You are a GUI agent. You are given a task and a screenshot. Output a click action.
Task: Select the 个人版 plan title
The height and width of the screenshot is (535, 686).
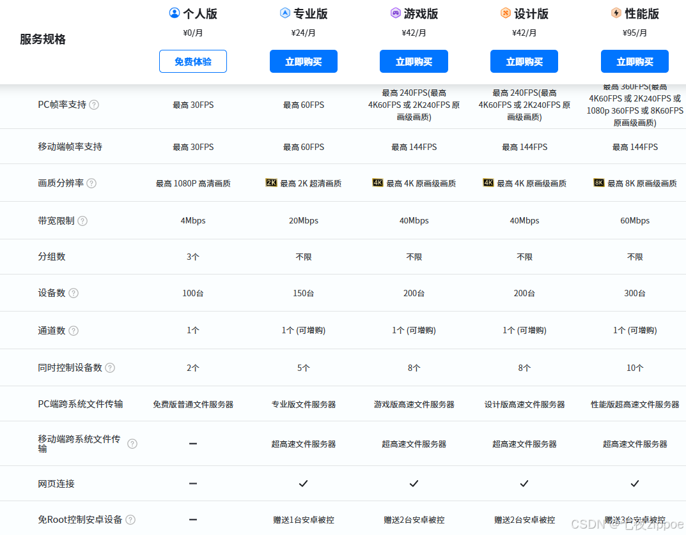point(200,14)
